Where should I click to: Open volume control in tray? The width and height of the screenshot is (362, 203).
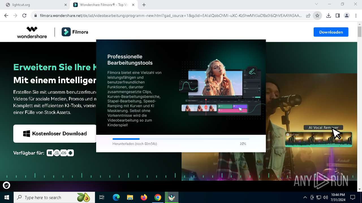coord(326,197)
